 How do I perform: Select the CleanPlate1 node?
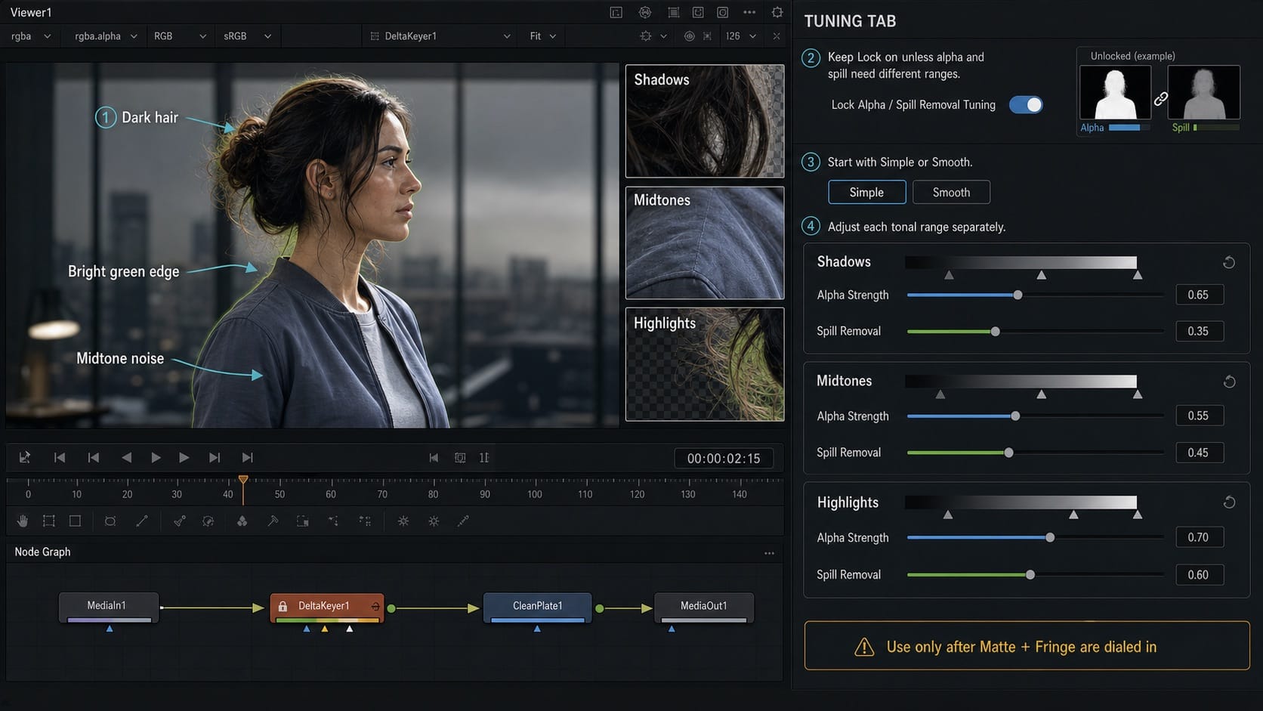pyautogui.click(x=537, y=607)
